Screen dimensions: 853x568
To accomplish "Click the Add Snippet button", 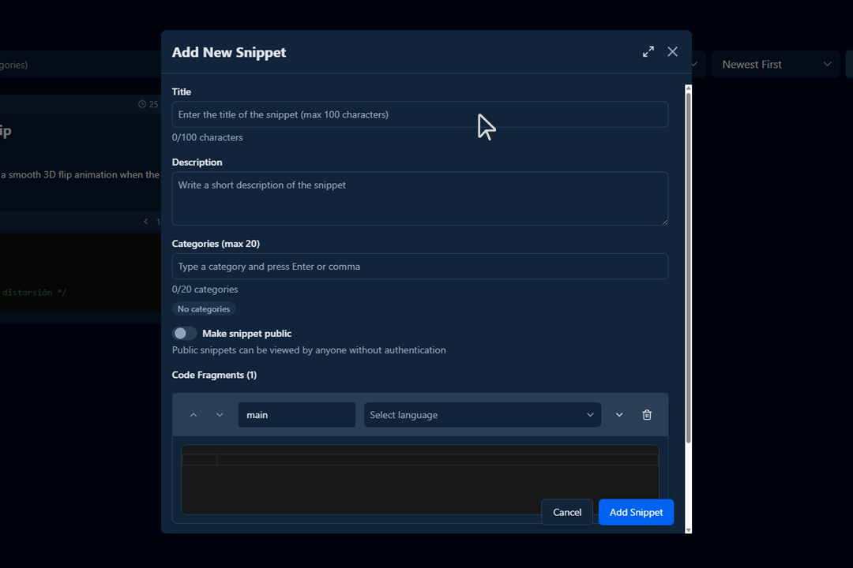I will pos(636,512).
